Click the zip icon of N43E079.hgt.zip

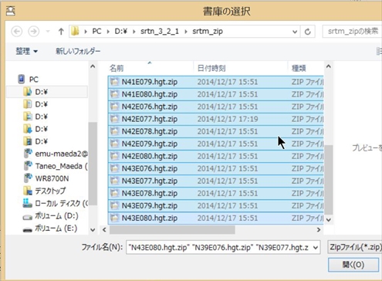pyautogui.click(x=114, y=205)
